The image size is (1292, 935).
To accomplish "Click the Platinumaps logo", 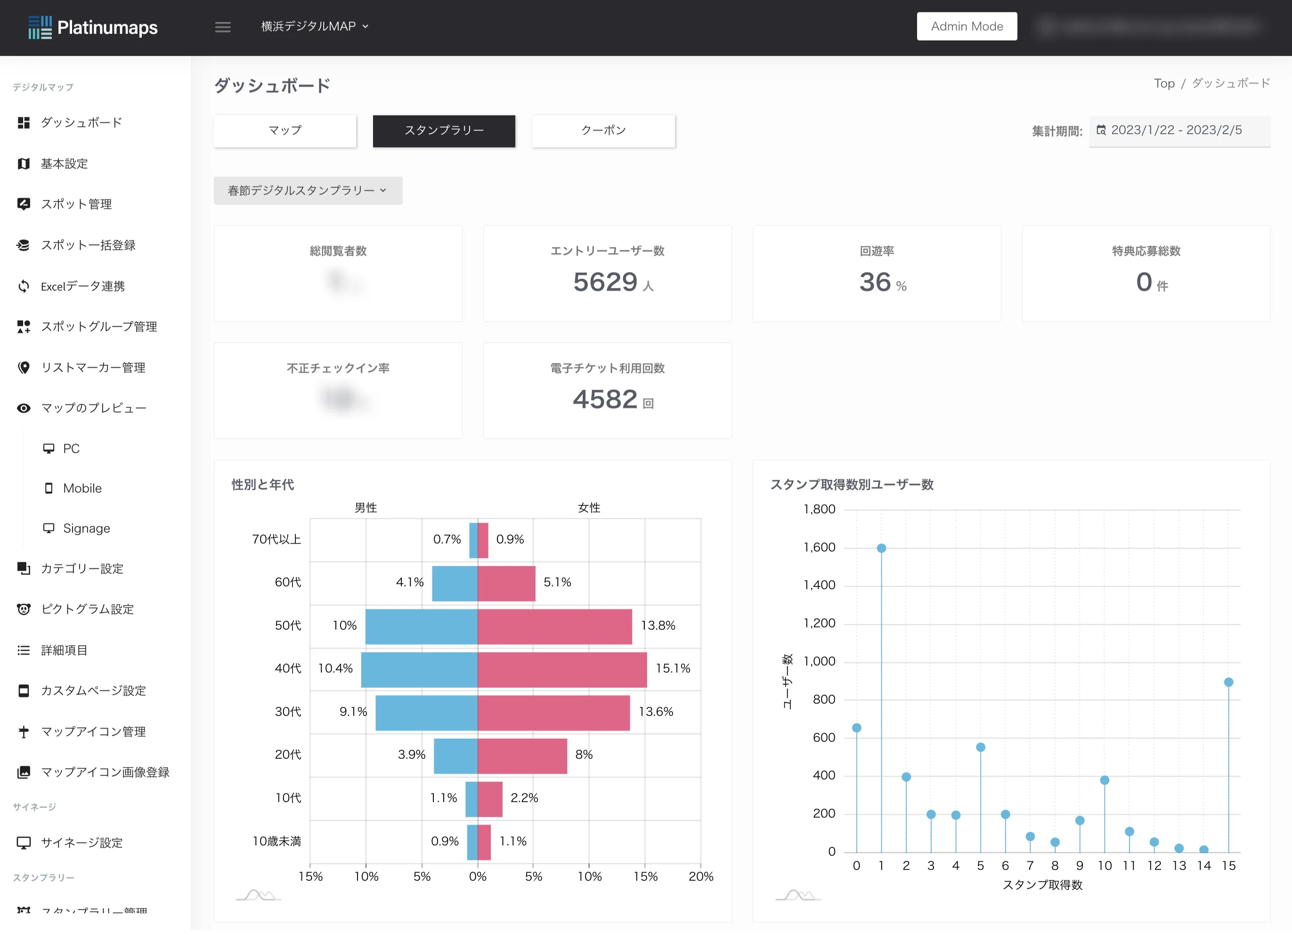I will coord(93,27).
